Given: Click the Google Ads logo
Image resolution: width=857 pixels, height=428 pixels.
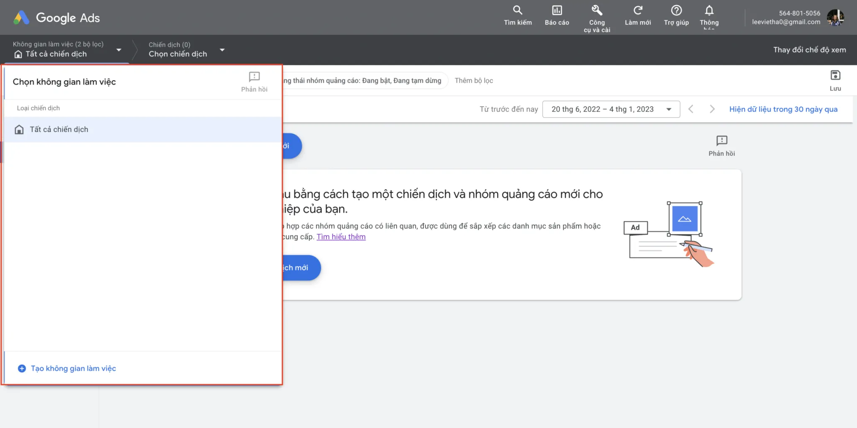Looking at the screenshot, I should click(56, 18).
